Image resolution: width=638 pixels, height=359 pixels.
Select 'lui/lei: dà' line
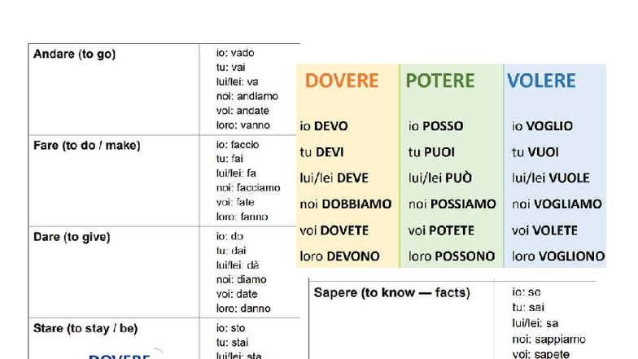coord(238,265)
